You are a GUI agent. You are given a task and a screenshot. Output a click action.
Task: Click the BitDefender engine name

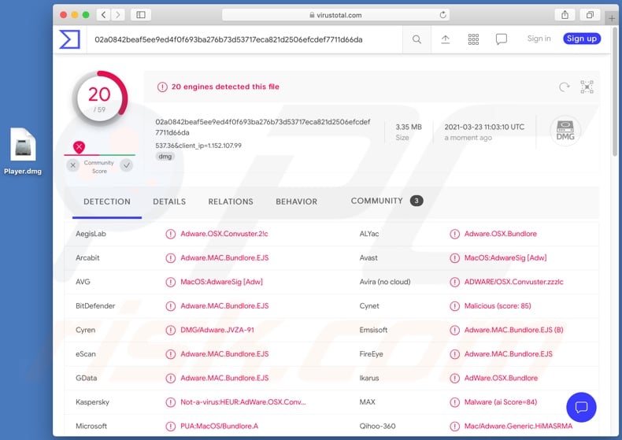95,306
